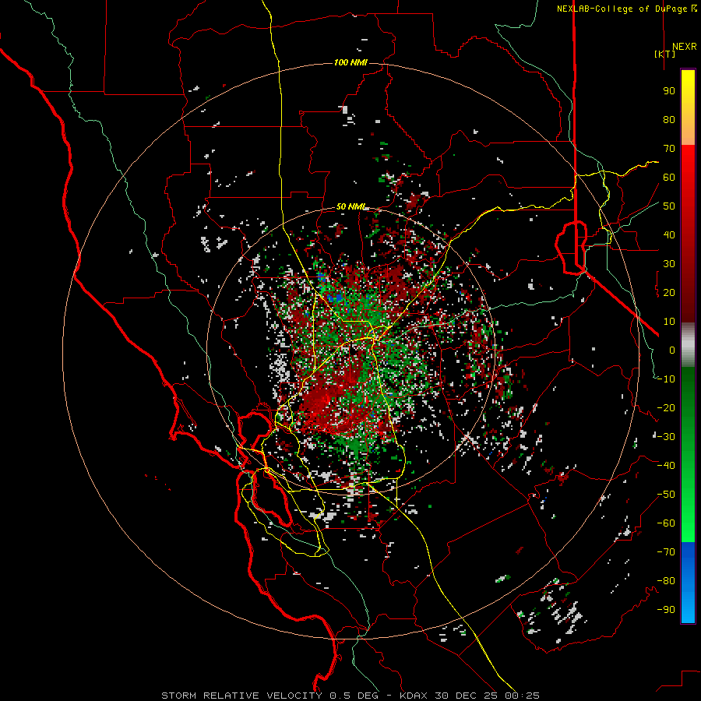The width and height of the screenshot is (701, 701).
Task: Click the -20 value on the velocity scale
Action: click(x=666, y=408)
